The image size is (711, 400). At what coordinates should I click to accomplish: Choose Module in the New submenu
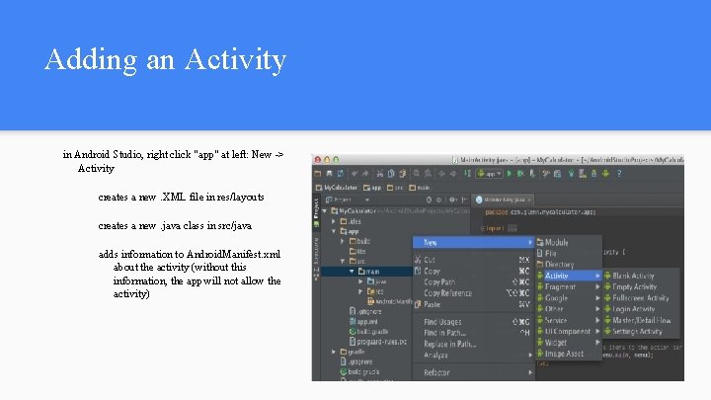click(x=569, y=243)
